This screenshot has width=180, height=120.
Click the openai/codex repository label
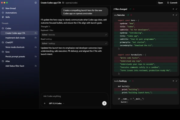point(71,3)
